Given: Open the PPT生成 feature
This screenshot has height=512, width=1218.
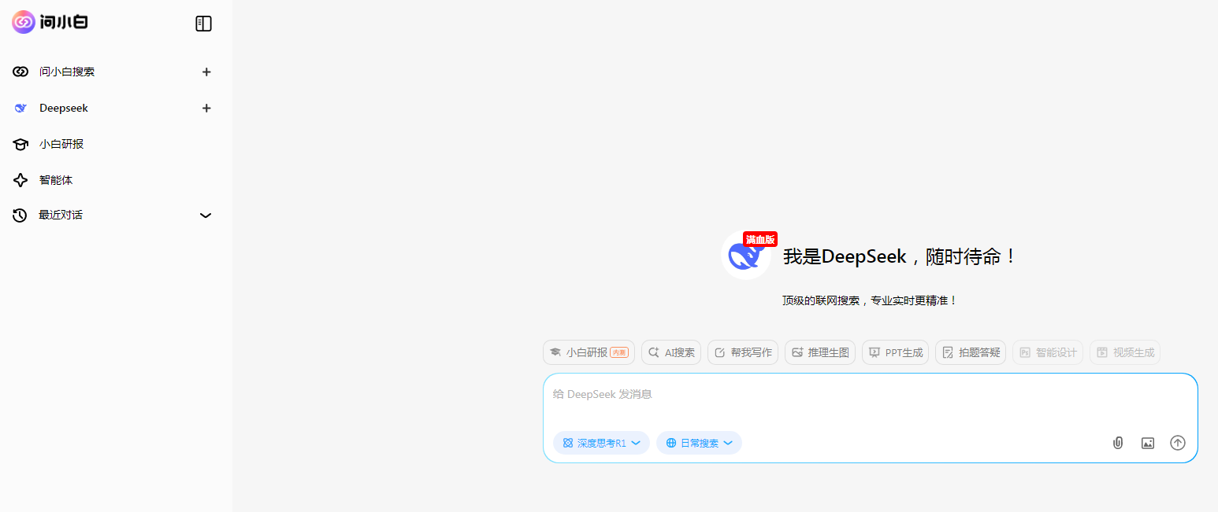Looking at the screenshot, I should click(x=895, y=352).
